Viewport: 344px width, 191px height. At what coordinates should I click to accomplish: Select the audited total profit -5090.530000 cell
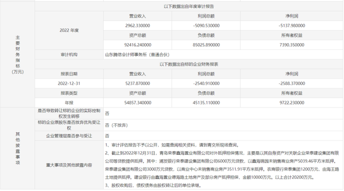tap(206, 26)
